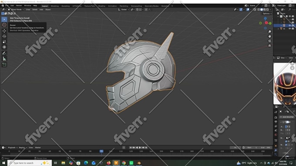Open the viewport Select menu
This screenshot has width=296, height=166.
35,10
